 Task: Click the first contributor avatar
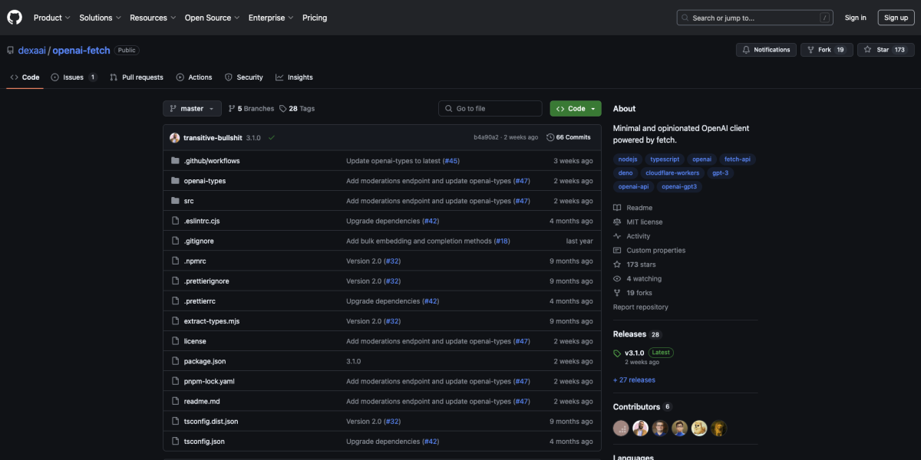[620, 428]
